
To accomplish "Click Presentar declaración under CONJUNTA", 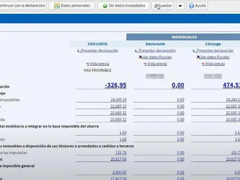I will coord(99,51).
